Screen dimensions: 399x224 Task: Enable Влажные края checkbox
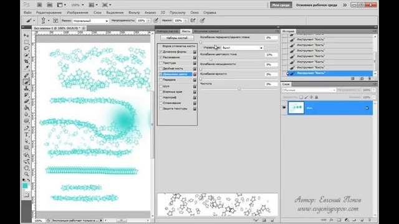pyautogui.click(x=161, y=91)
